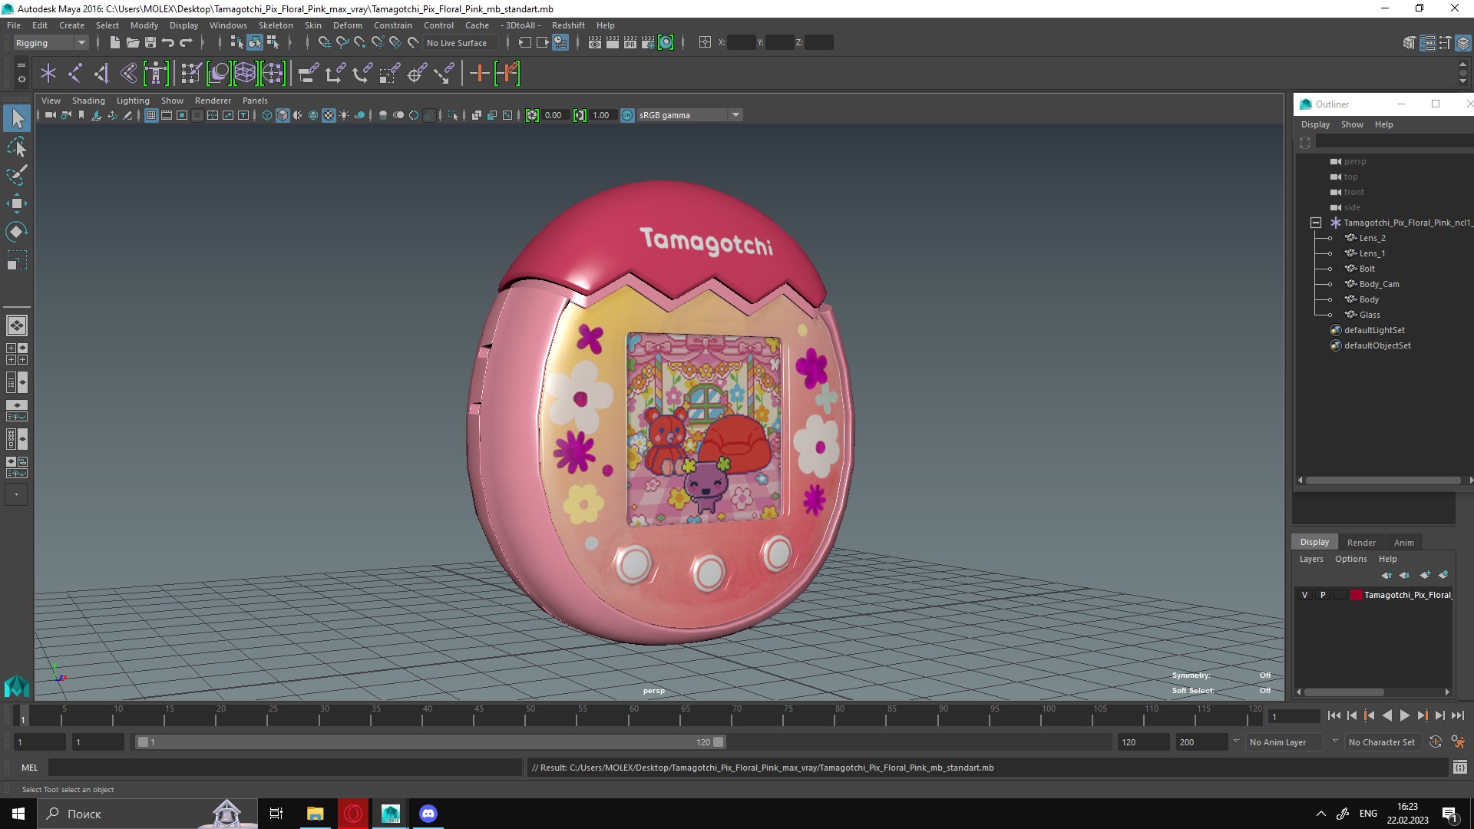This screenshot has width=1474, height=829.
Task: Open the viewport Shading menu
Action: click(88, 101)
